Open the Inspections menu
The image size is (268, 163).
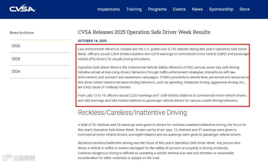(x=108, y=9)
